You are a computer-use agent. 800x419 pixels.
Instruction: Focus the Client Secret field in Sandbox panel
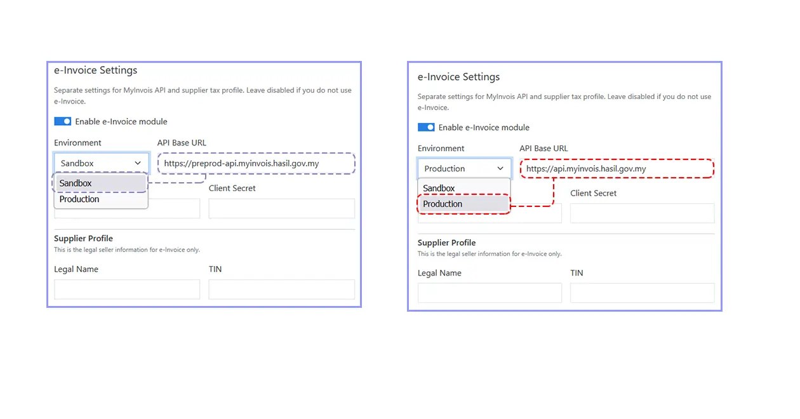(x=281, y=208)
